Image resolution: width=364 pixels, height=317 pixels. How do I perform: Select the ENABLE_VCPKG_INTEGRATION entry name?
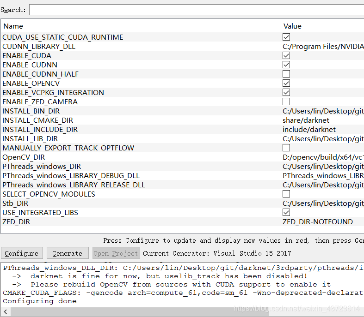pos(53,93)
